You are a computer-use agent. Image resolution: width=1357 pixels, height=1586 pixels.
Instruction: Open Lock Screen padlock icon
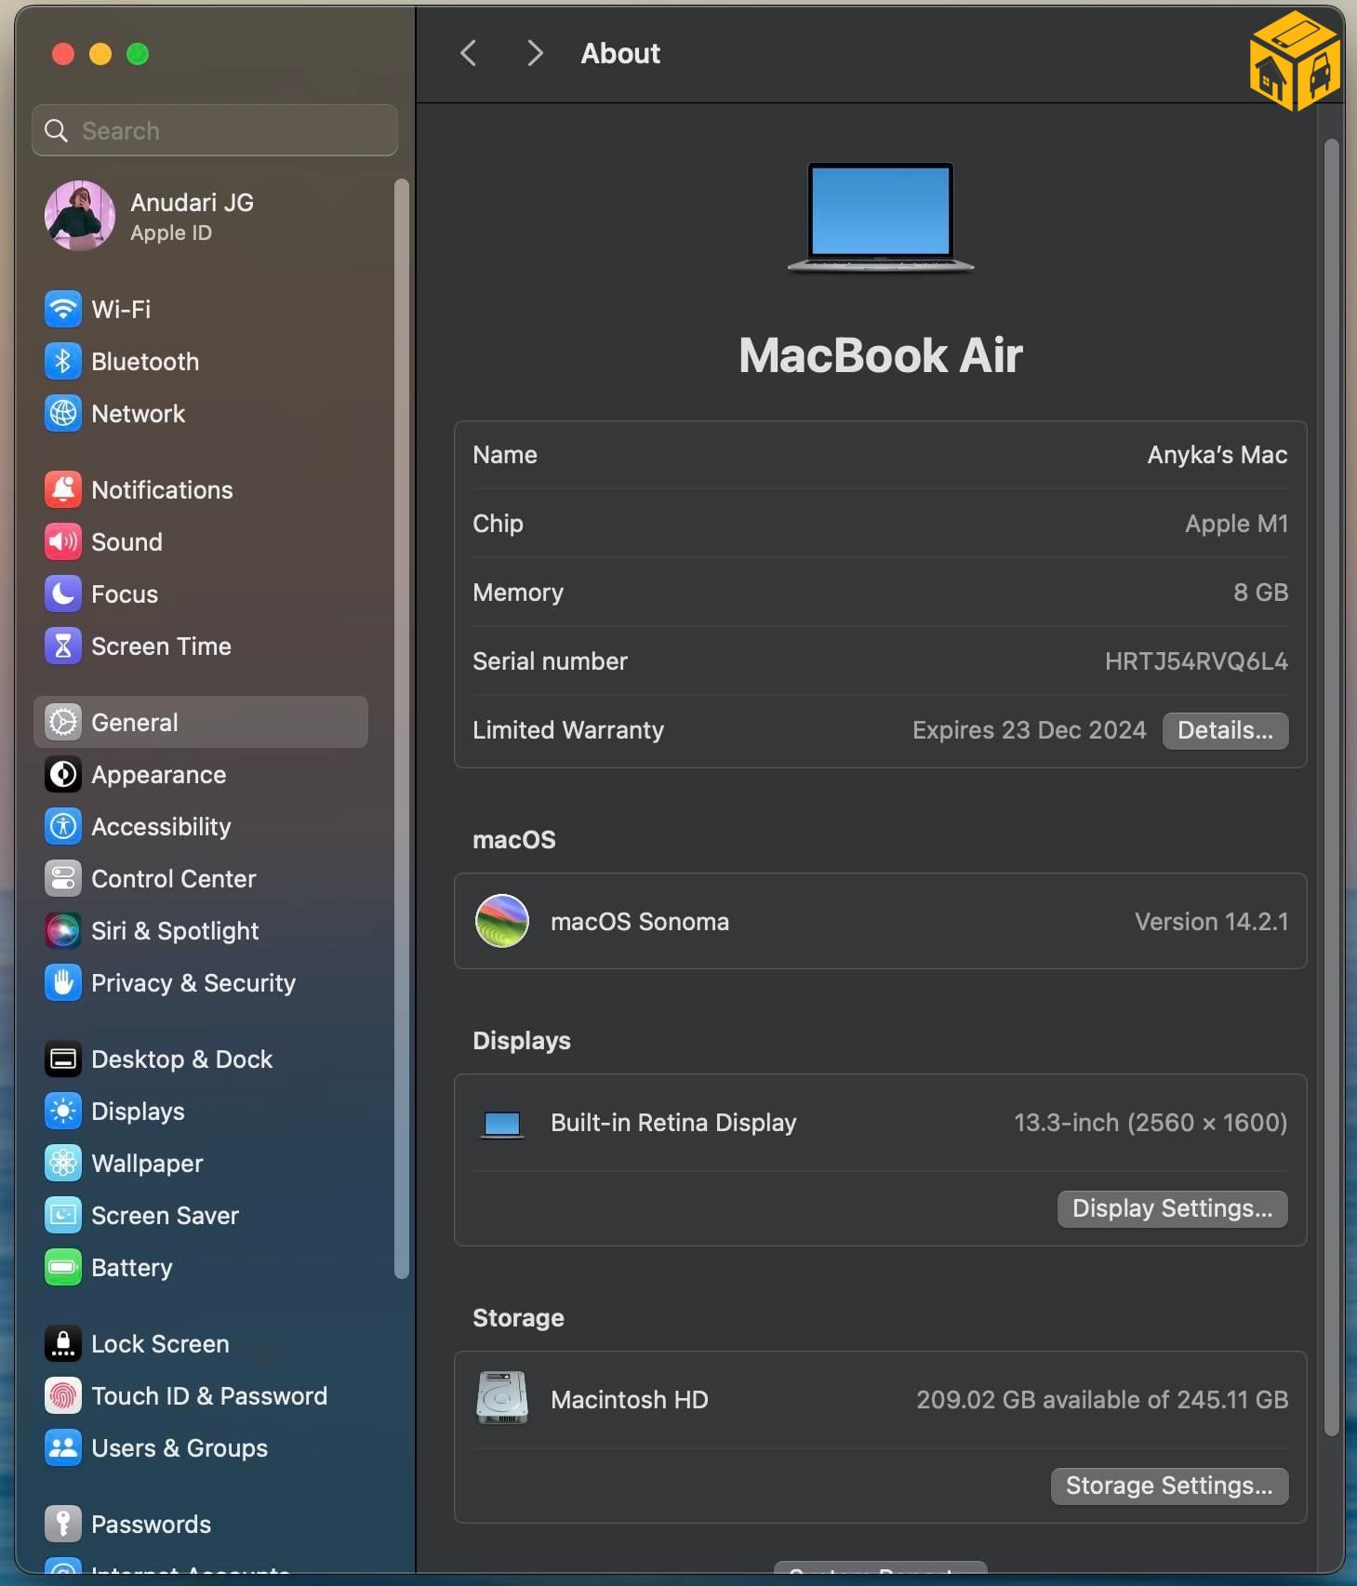pyautogui.click(x=63, y=1343)
